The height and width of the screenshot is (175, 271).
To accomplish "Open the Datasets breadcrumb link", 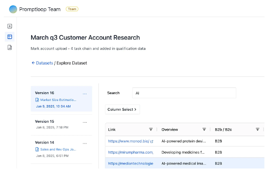I will pyautogui.click(x=45, y=63).
